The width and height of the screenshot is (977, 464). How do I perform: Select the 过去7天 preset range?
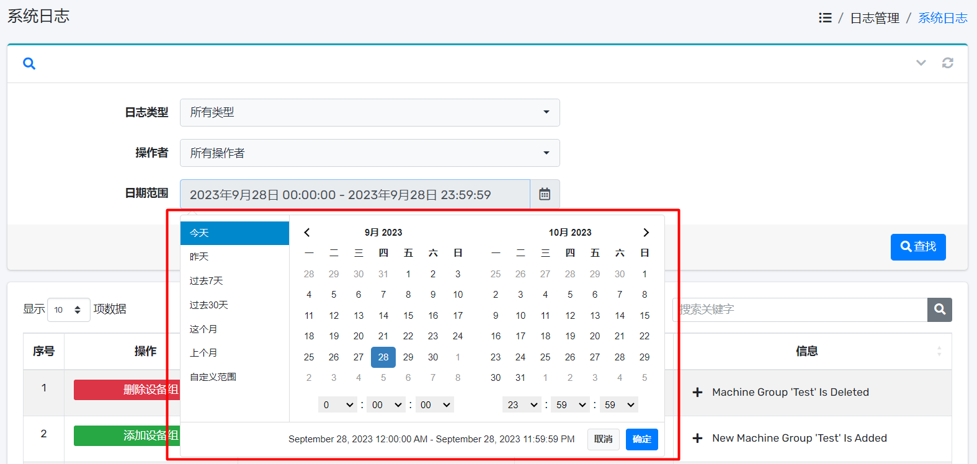(207, 281)
